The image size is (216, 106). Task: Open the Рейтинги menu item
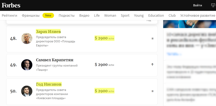[x=9, y=16]
